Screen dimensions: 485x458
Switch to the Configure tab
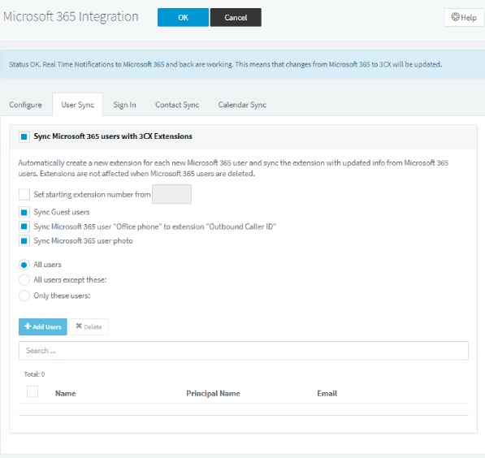pyautogui.click(x=25, y=105)
